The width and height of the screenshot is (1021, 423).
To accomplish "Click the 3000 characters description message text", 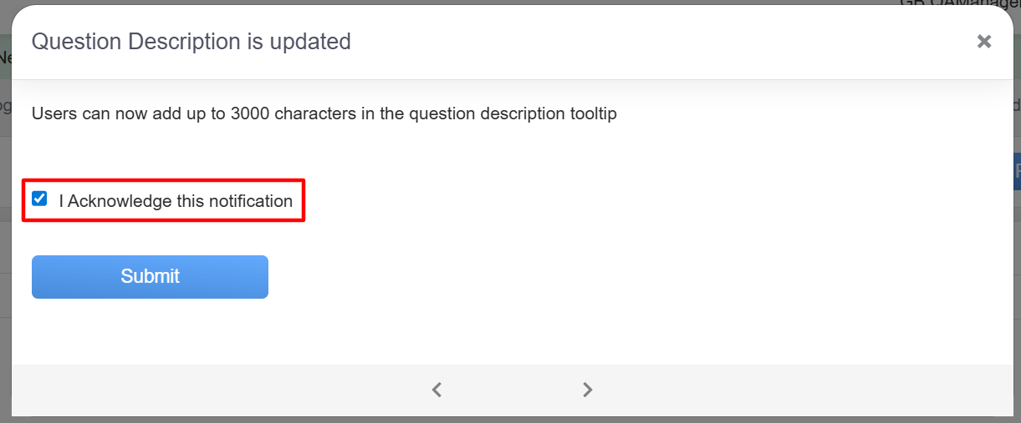I will point(324,113).
